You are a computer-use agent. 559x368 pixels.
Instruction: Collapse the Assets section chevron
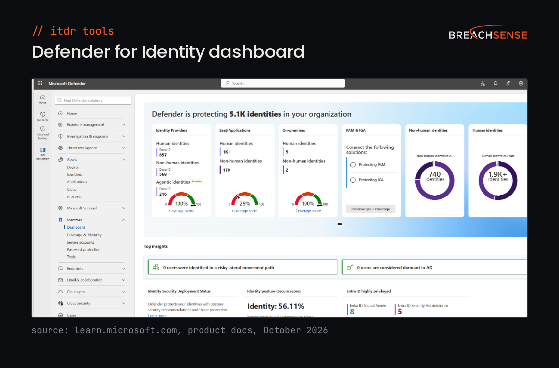click(x=124, y=160)
